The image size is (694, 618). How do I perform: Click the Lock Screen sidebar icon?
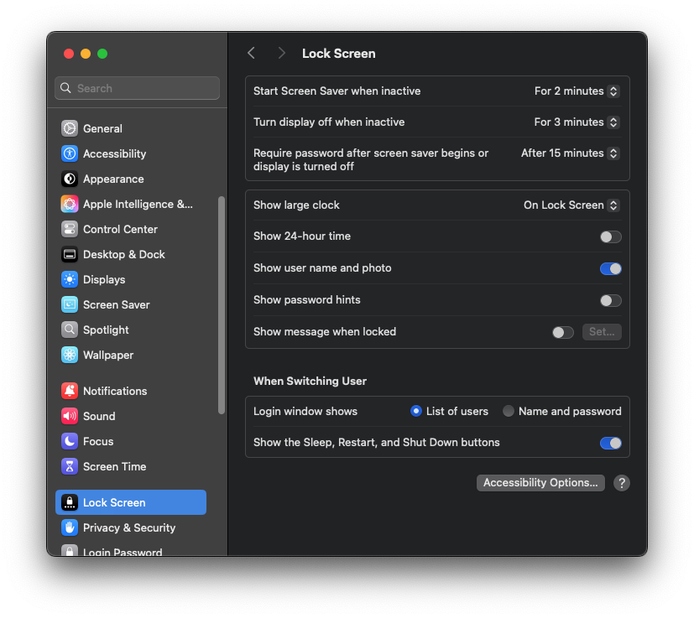(x=70, y=502)
